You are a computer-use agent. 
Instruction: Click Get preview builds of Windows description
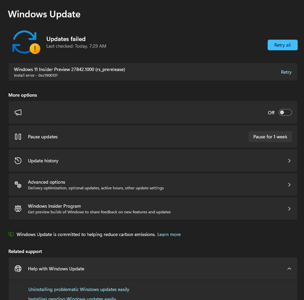tap(99, 212)
